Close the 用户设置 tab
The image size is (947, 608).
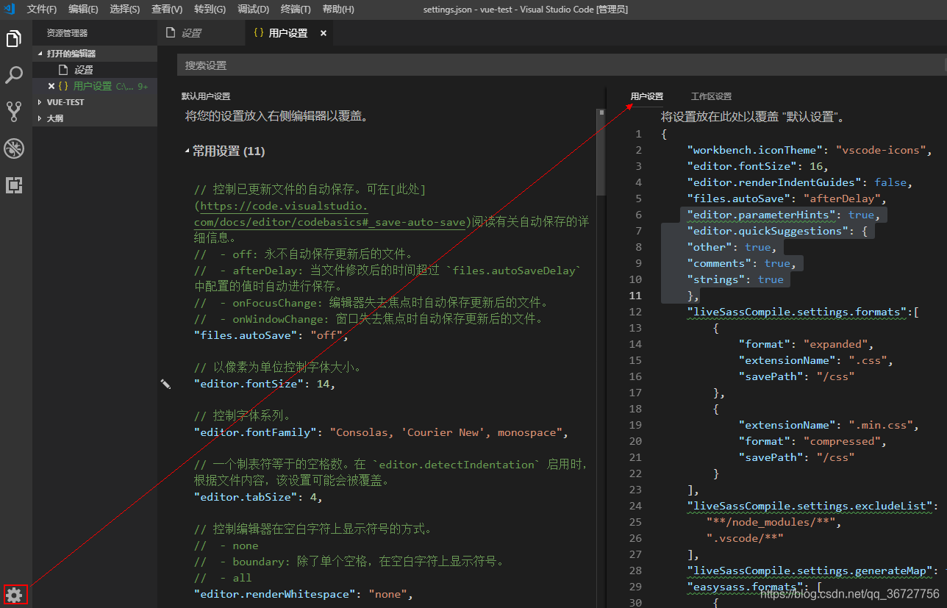click(324, 33)
